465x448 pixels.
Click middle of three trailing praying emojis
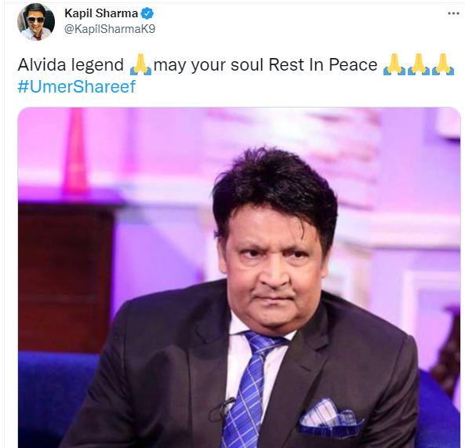(x=419, y=64)
